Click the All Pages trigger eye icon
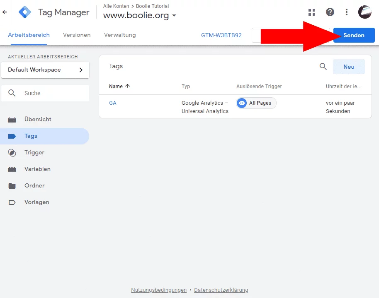 tap(241, 103)
